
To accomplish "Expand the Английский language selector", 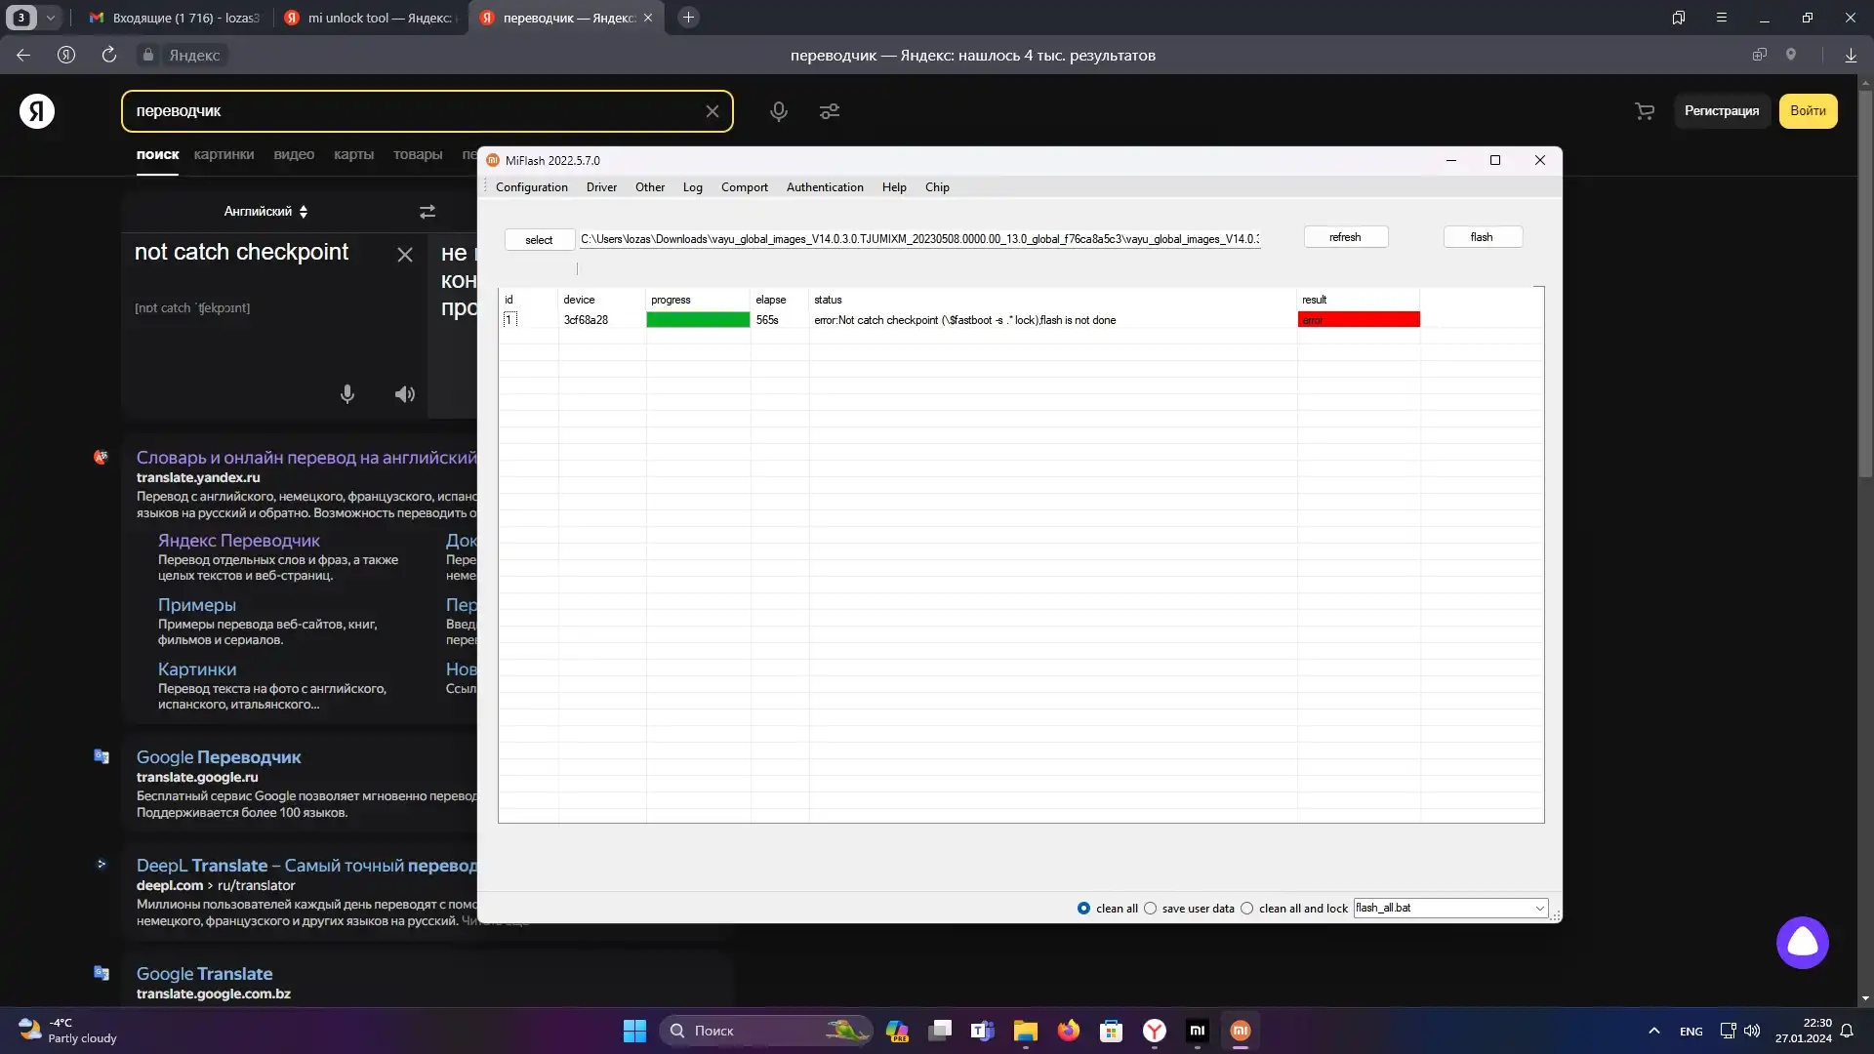I will point(265,212).
